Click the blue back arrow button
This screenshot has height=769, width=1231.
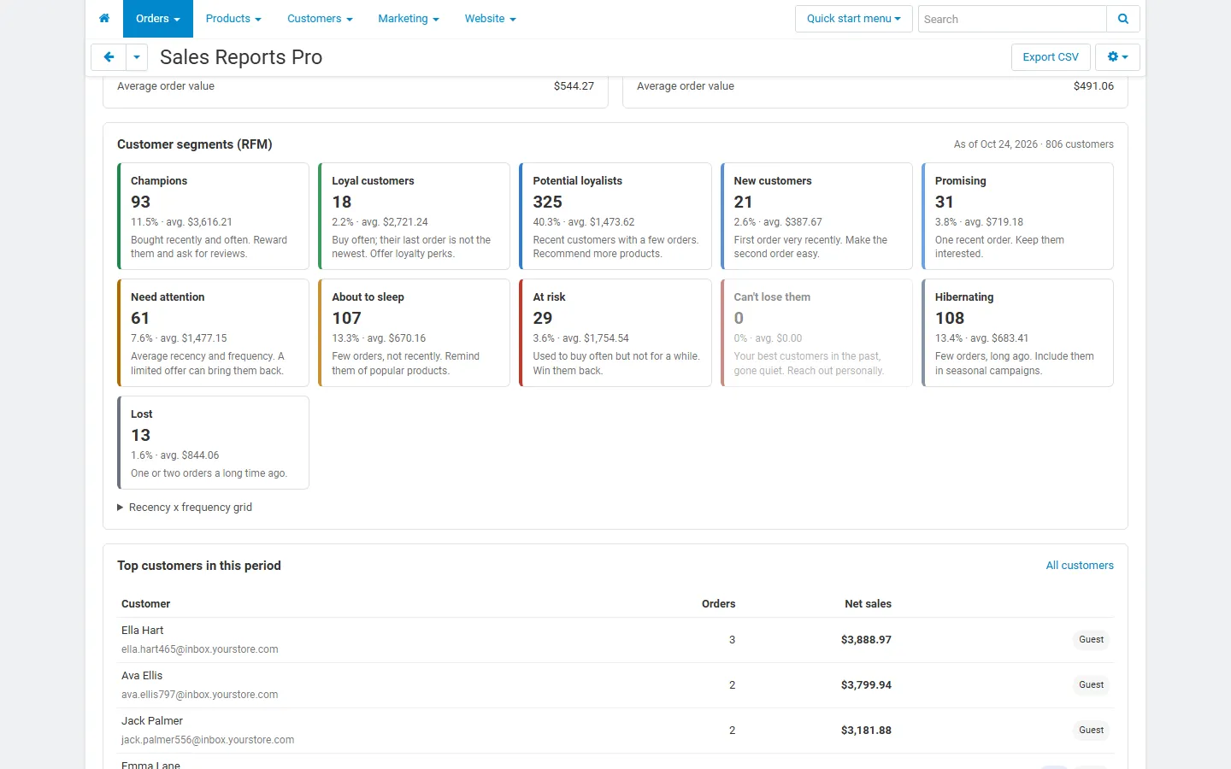[x=109, y=57]
